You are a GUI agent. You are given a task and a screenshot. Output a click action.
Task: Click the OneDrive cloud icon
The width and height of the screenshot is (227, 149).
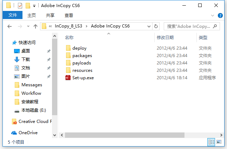click(x=14, y=133)
